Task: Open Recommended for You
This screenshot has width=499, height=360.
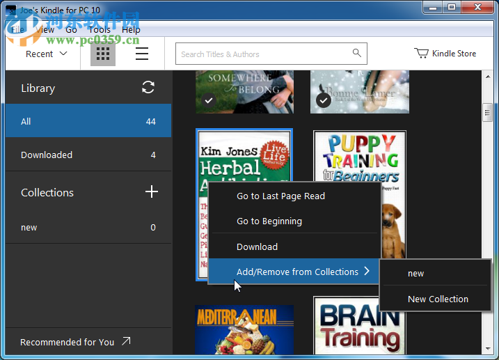Action: (x=75, y=342)
